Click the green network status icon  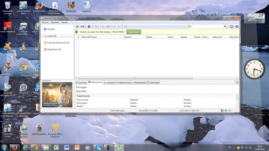[x=230, y=111]
